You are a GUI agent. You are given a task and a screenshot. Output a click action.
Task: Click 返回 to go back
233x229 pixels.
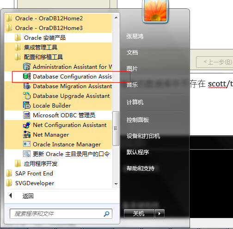(28, 196)
